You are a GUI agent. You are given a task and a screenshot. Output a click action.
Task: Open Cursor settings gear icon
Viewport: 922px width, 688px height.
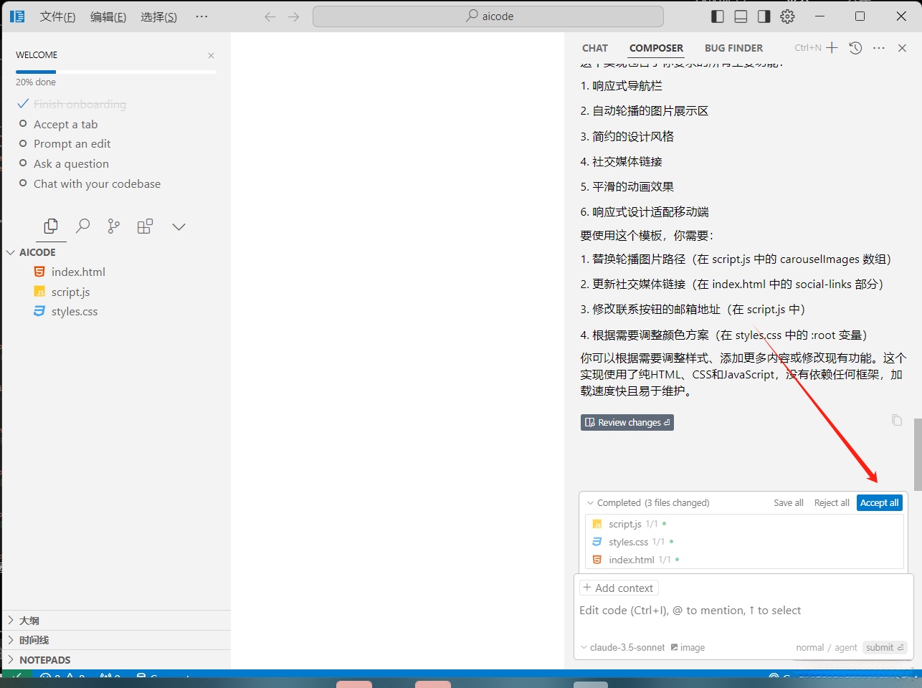(787, 16)
